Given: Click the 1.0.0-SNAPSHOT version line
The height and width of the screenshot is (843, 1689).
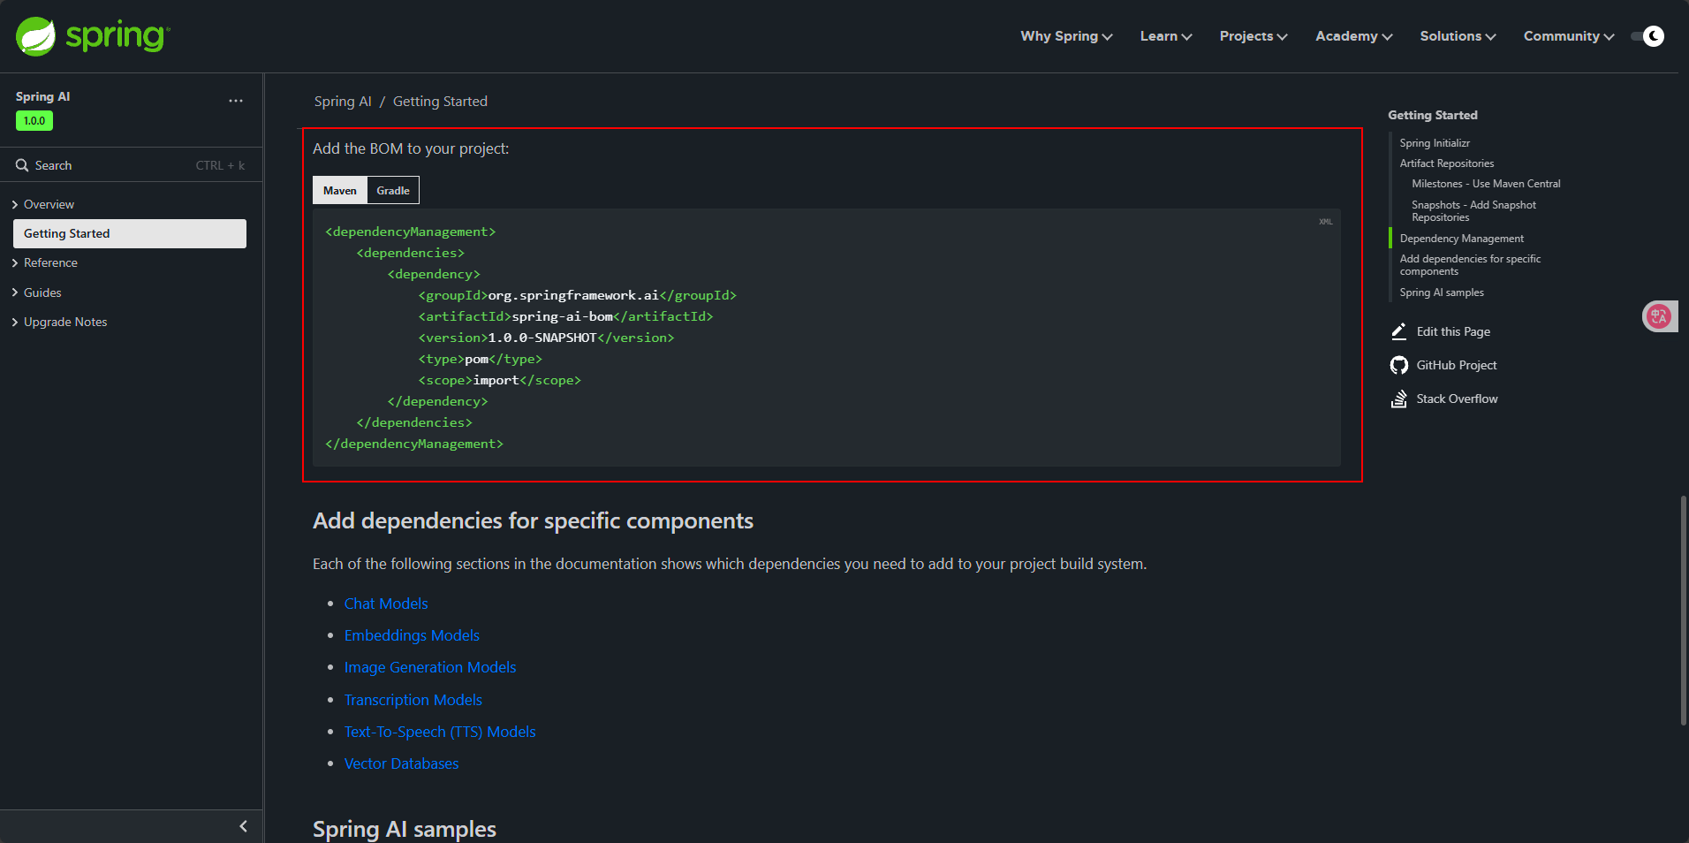Looking at the screenshot, I should coord(546,338).
